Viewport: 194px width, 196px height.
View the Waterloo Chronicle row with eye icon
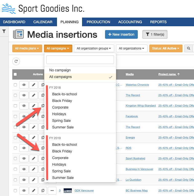click(x=24, y=85)
